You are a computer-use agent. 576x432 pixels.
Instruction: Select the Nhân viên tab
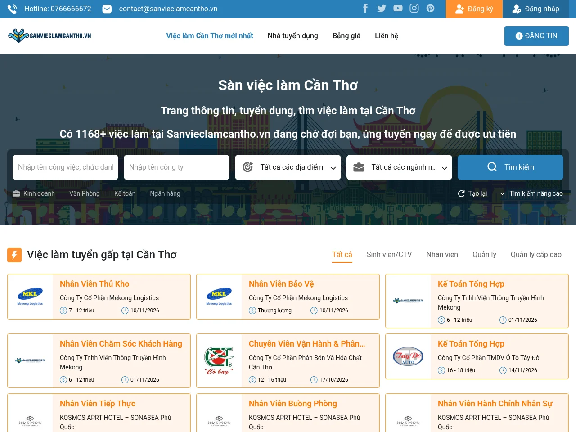click(442, 255)
